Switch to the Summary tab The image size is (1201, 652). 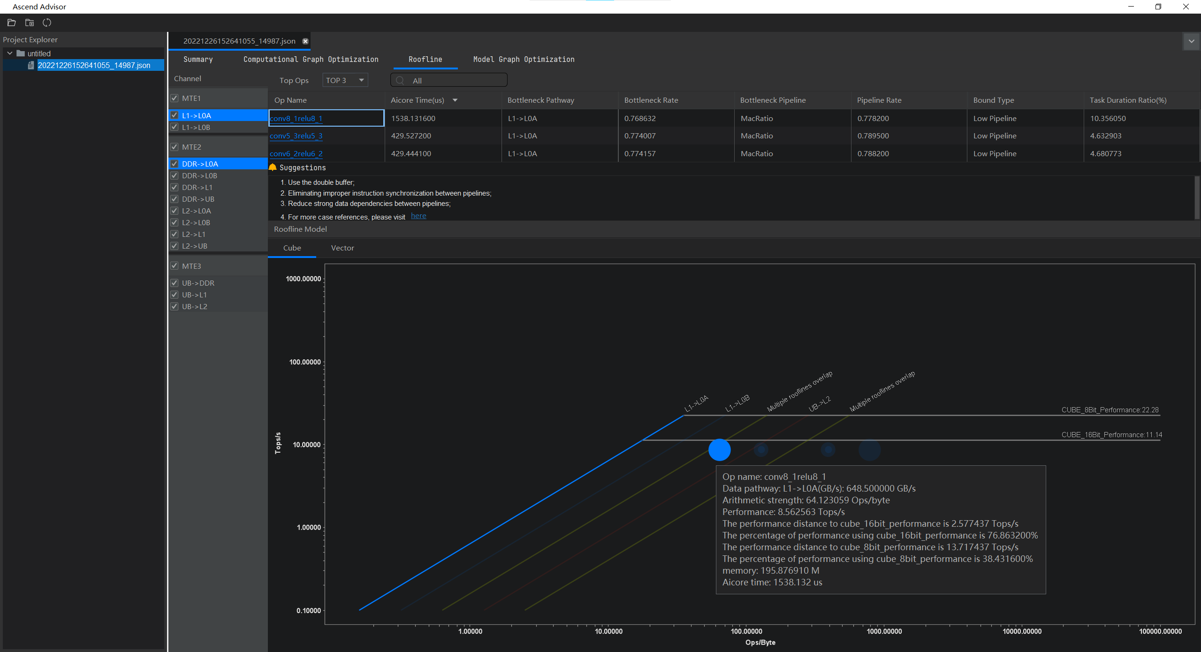[198, 60]
